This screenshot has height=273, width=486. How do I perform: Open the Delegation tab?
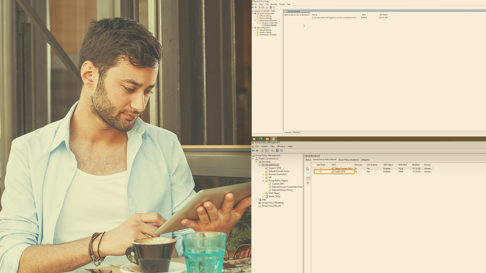365,160
